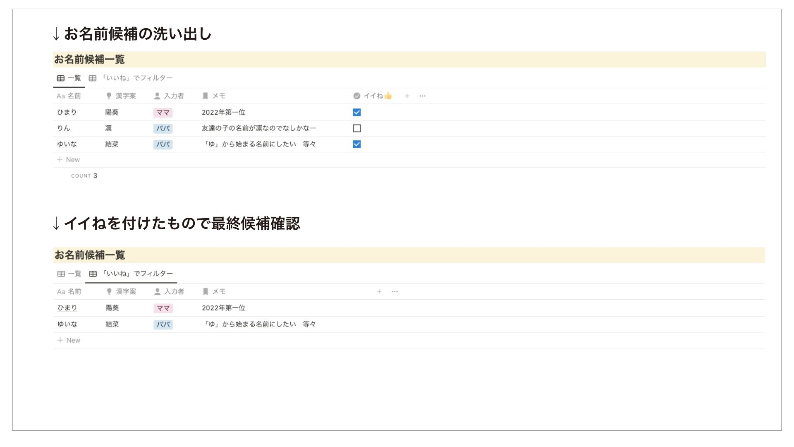Open ママ tag selector in upper ひまり row
The width and height of the screenshot is (794, 447).
163,113
